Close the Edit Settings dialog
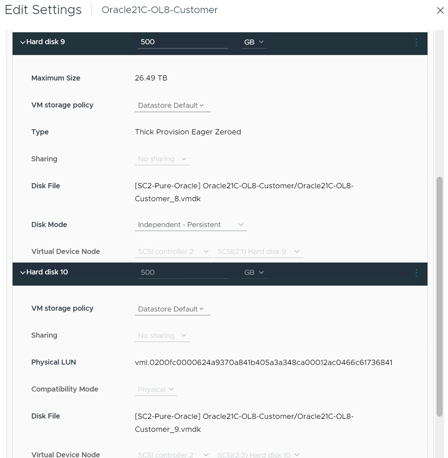Viewport: 448px width, 458px height. pos(440,11)
